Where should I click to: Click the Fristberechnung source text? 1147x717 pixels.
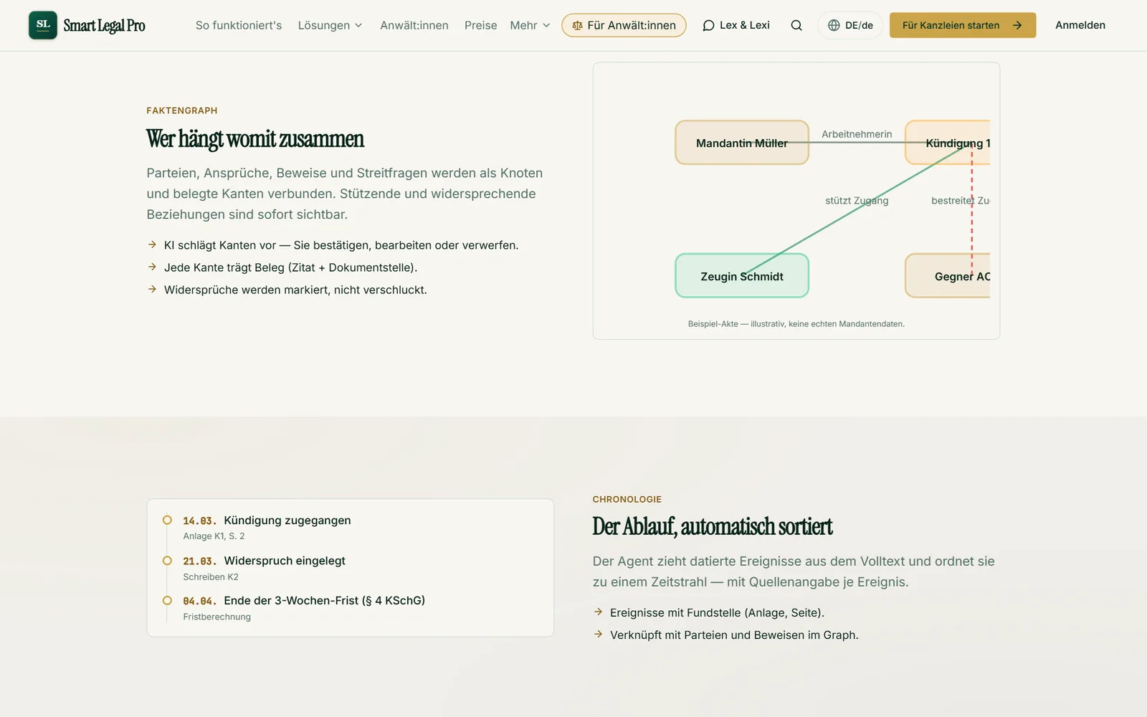tap(216, 617)
